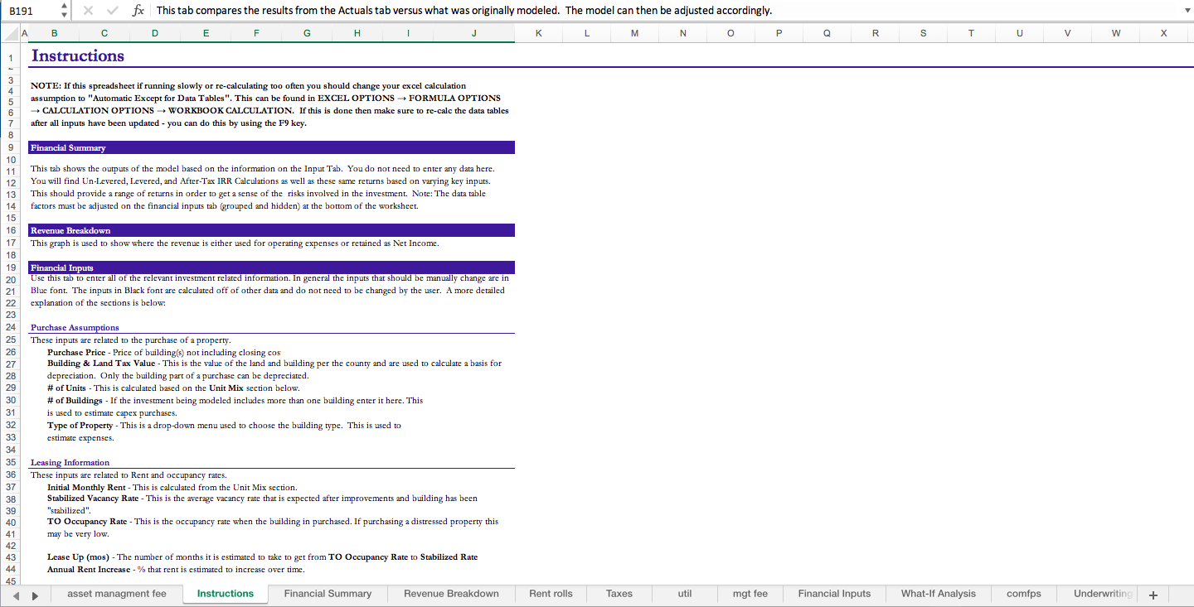Click the left sheet-scroll arrow

pyautogui.click(x=17, y=594)
